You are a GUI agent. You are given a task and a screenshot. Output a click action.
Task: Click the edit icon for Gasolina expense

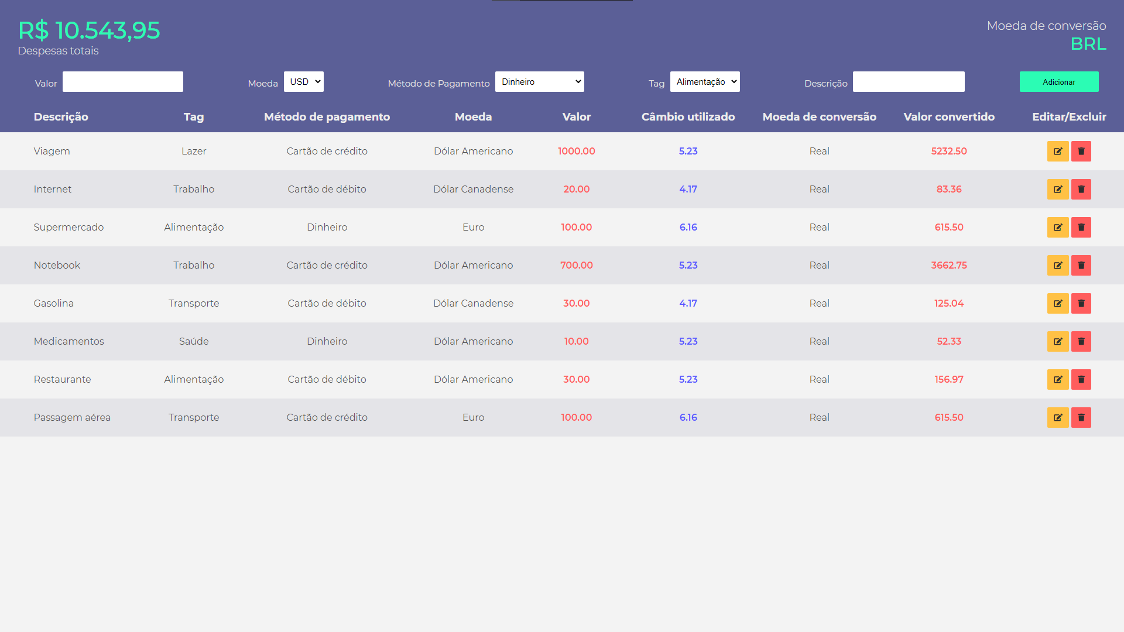coord(1058,303)
